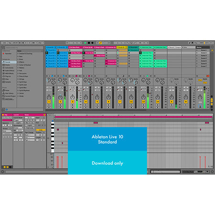
Task: Toggle return track A activator
Action: point(172,102)
